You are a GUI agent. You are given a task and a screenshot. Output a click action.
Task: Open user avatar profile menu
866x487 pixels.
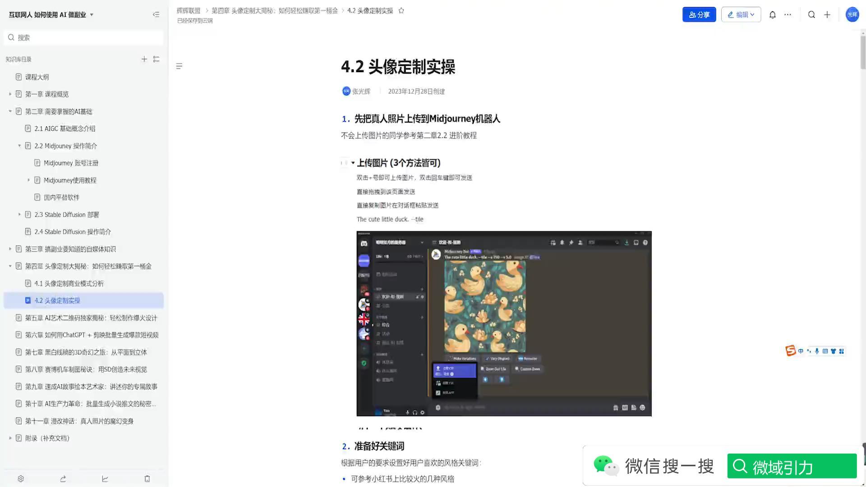852,14
